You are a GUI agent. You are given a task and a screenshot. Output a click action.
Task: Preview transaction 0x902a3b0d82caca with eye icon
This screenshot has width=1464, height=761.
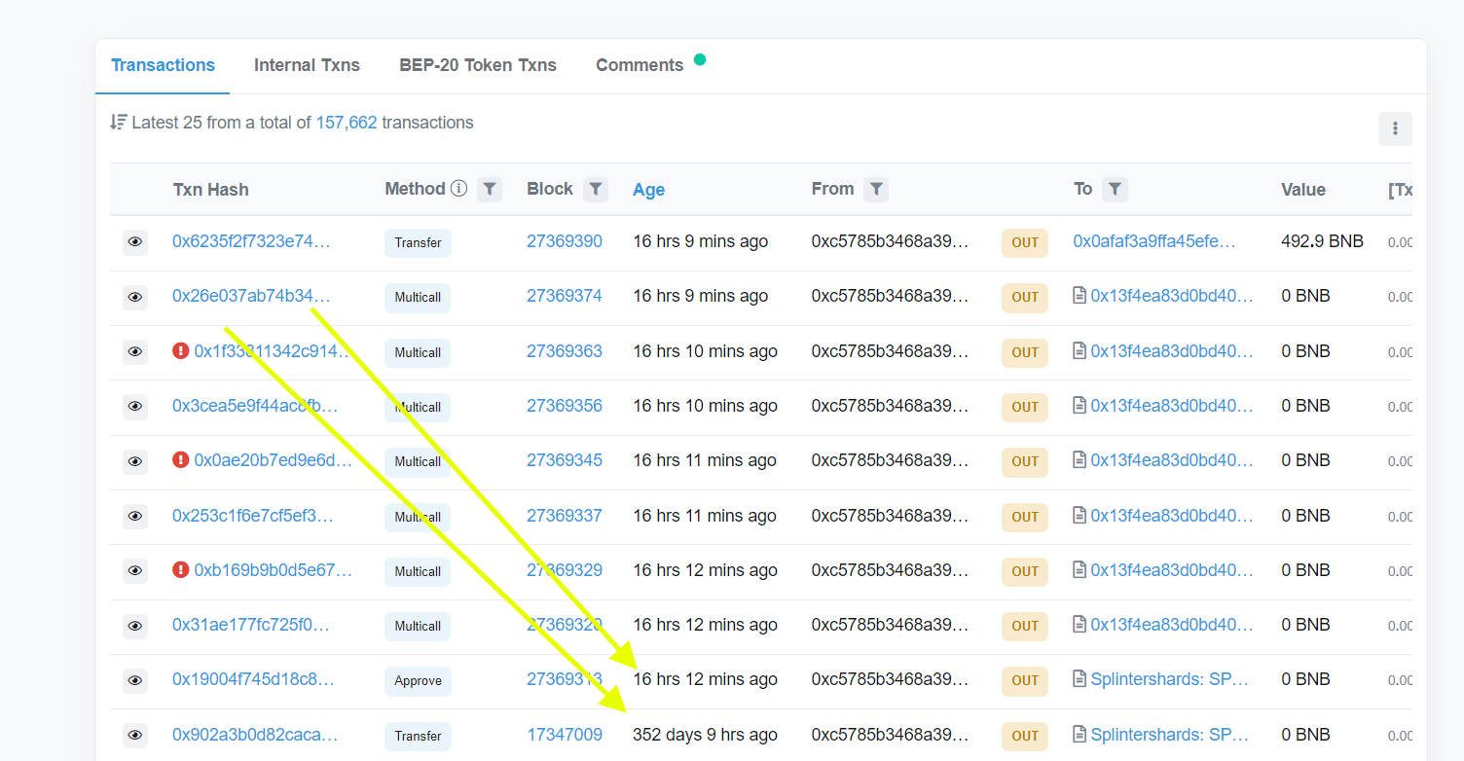(x=135, y=735)
